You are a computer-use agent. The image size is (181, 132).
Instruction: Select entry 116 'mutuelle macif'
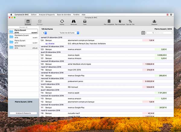pos(106,113)
